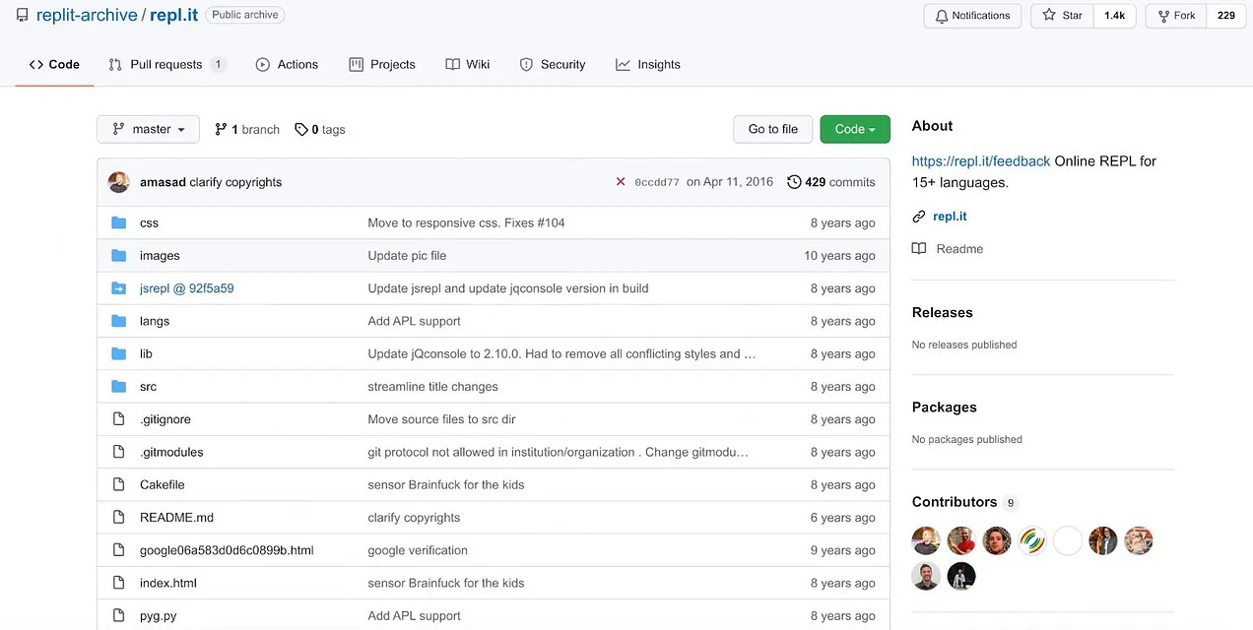
Task: Open the Releases heading link
Action: coord(943,312)
